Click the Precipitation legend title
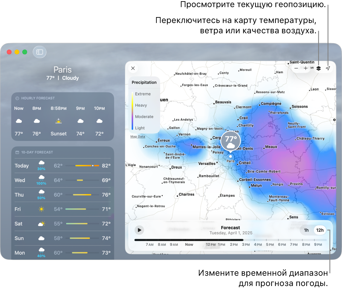The image size is (342, 289). coord(144,82)
